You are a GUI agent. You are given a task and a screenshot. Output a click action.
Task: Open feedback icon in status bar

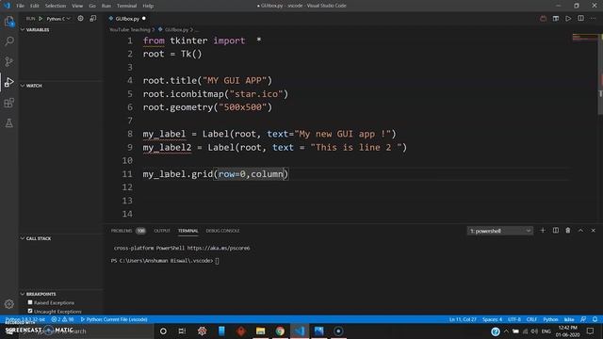tap(583, 319)
